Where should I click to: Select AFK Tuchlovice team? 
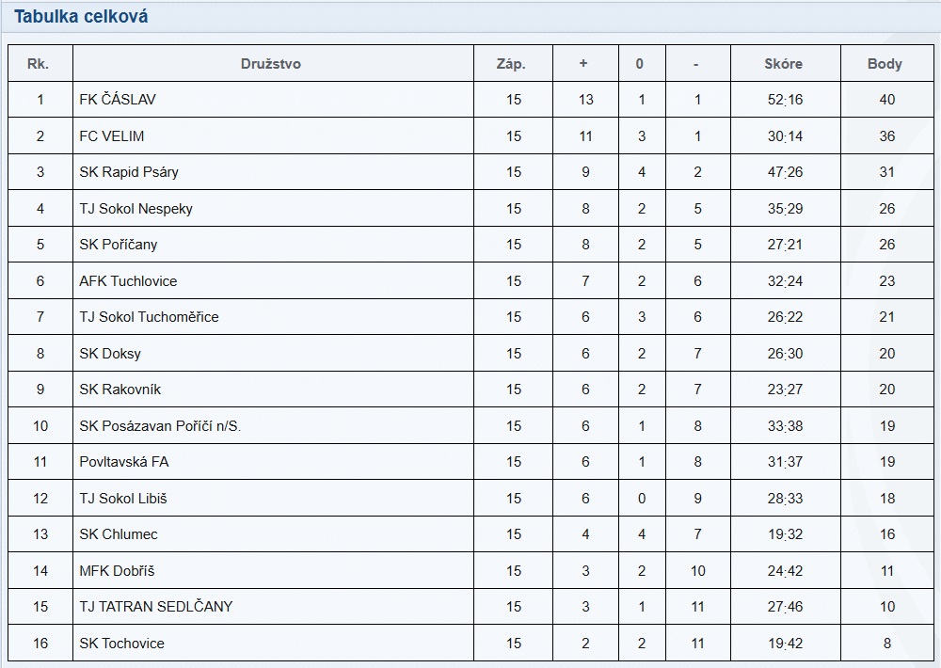pos(128,281)
